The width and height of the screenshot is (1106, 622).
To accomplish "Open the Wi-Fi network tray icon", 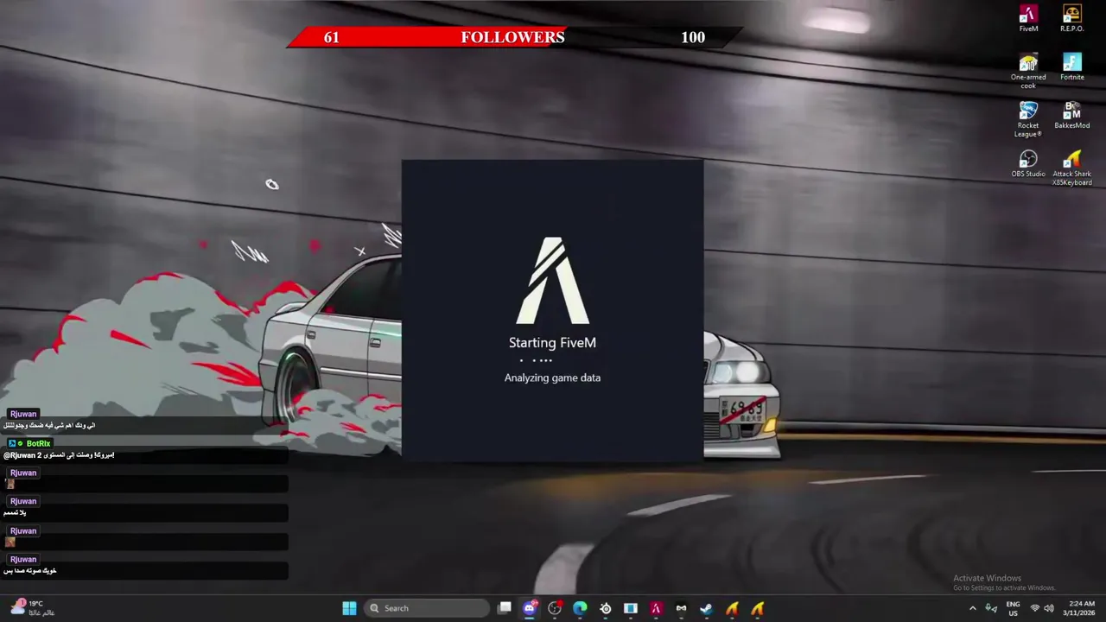I will pos(1035,608).
